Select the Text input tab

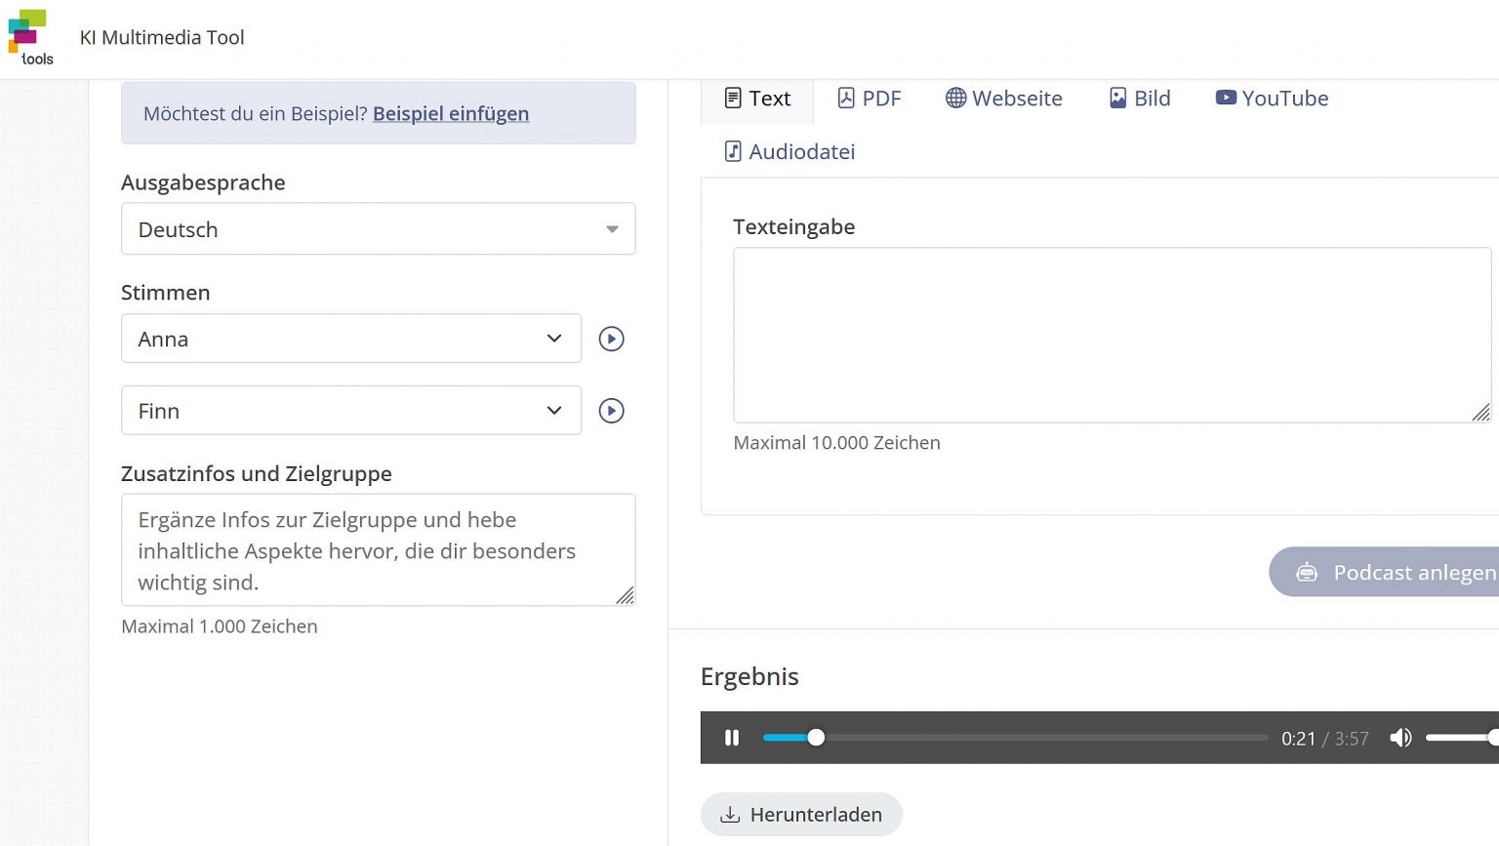click(x=757, y=99)
